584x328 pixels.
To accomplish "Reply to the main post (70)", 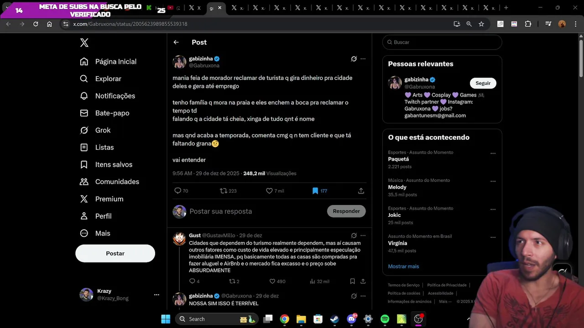I will (181, 191).
